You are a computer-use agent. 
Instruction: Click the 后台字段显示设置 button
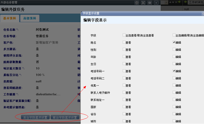pos(35,117)
